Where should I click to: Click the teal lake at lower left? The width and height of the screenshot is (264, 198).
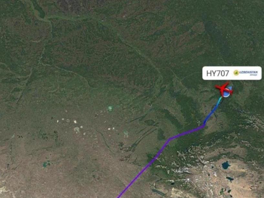(x=46, y=164)
